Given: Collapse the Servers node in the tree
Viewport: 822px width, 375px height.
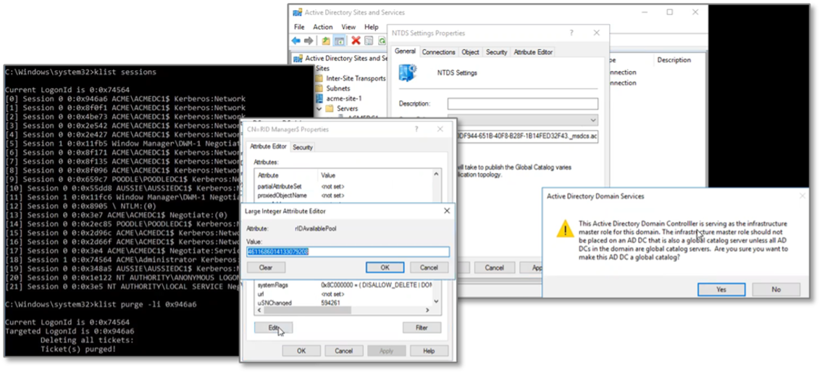Looking at the screenshot, I should click(x=318, y=109).
